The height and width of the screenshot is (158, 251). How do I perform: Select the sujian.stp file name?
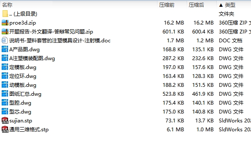[x=21, y=121]
